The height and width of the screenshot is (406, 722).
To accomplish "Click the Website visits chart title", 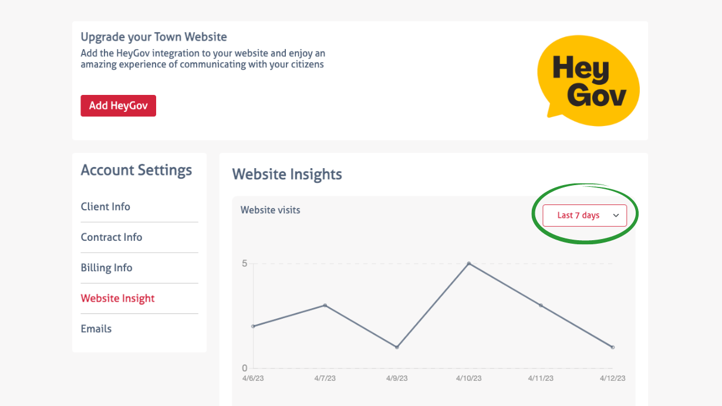I will pyautogui.click(x=270, y=210).
